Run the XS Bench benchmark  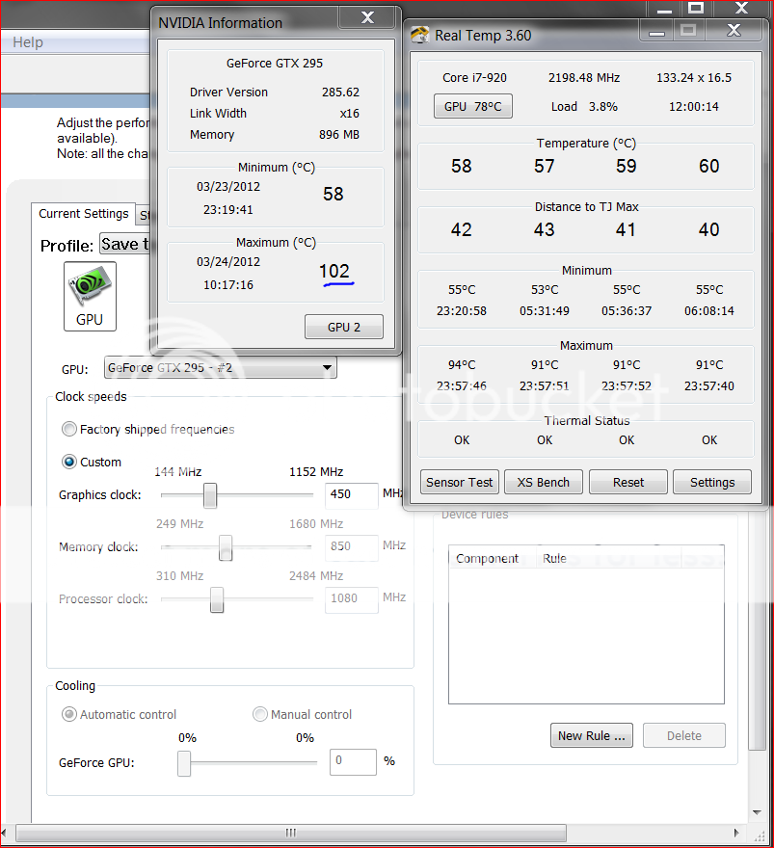pyautogui.click(x=544, y=483)
